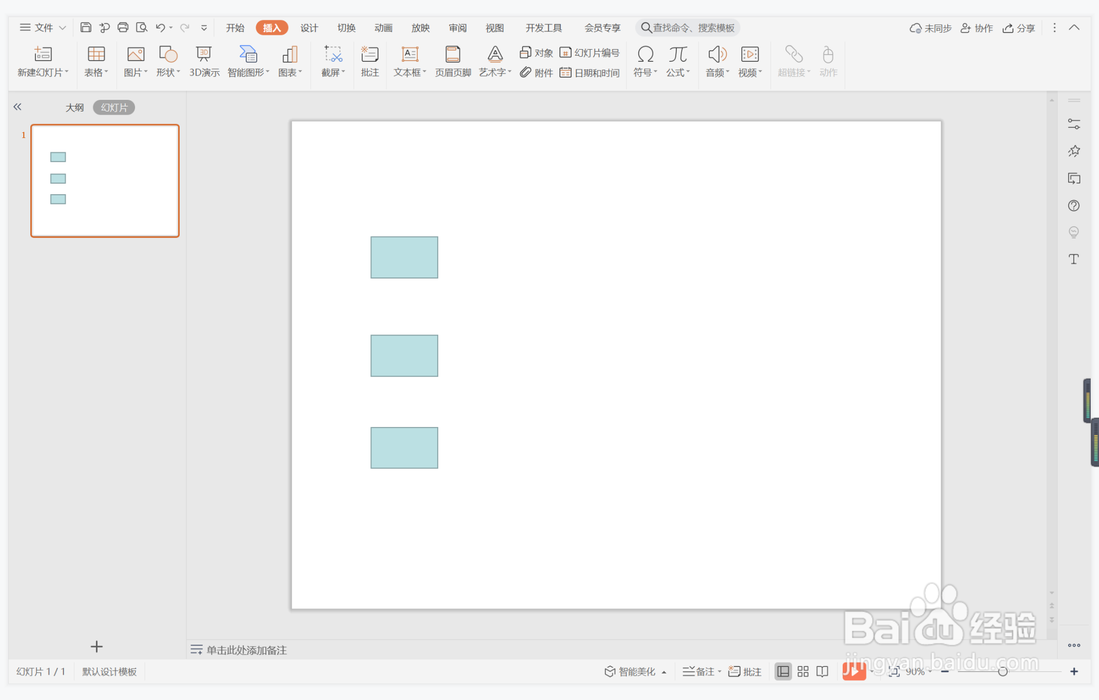Click the Header and Footer icon
The image size is (1099, 700).
(452, 54)
